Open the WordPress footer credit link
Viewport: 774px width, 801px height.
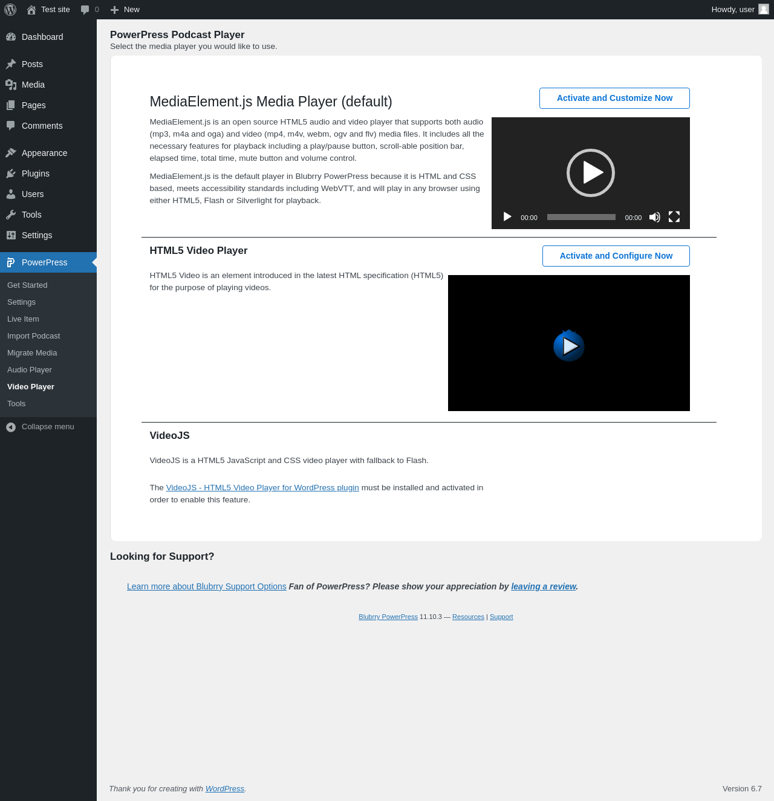click(225, 789)
